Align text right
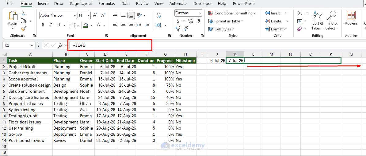 click(131, 25)
